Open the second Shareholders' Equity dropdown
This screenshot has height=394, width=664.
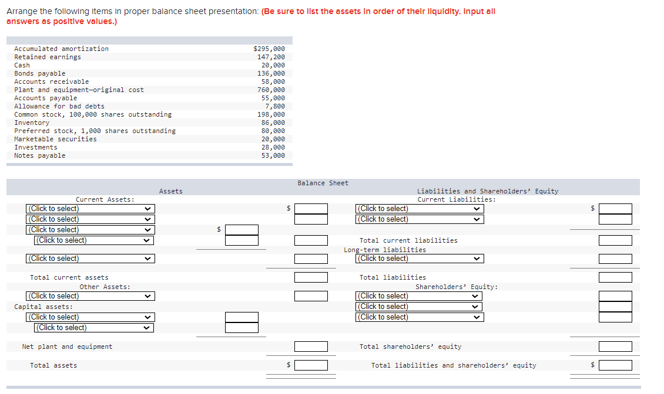[x=419, y=306]
